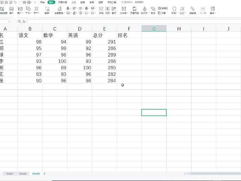The image size is (241, 181).
Task: Click into the formula bar input
Action: 134,21
